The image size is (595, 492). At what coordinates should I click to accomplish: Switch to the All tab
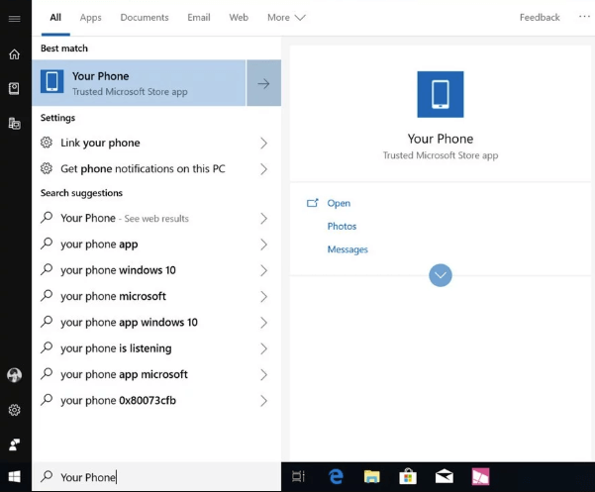click(x=55, y=18)
